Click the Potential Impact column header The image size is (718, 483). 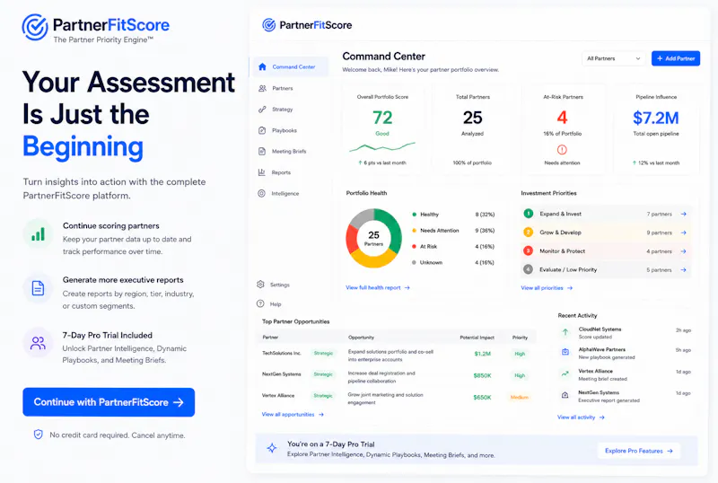[x=477, y=338]
